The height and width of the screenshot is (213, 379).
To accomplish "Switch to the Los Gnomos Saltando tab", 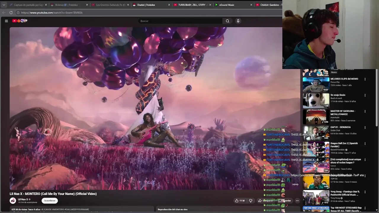I will (x=110, y=5).
